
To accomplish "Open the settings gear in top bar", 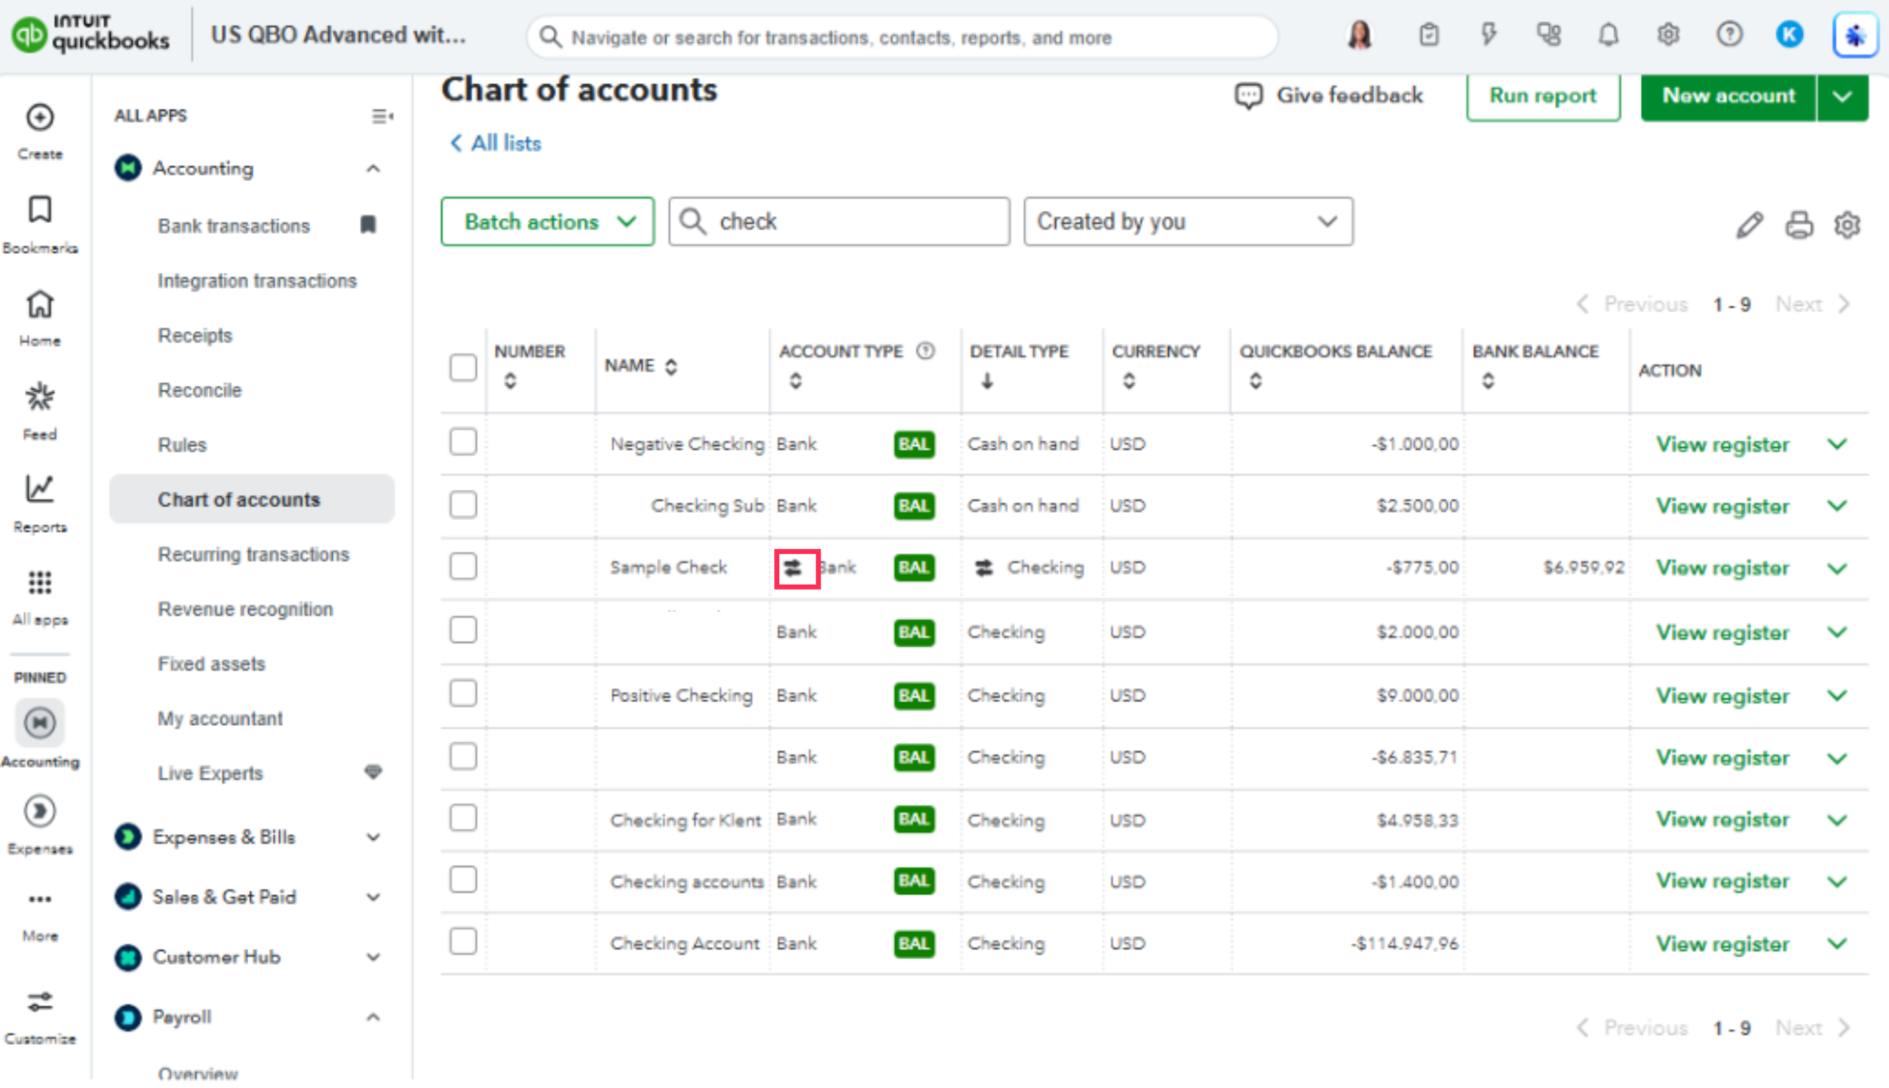I will [1668, 35].
